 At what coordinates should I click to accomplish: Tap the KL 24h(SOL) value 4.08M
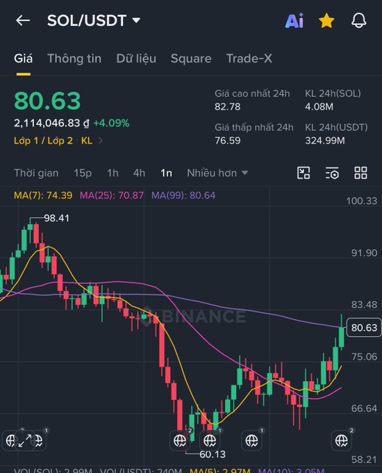coord(319,107)
